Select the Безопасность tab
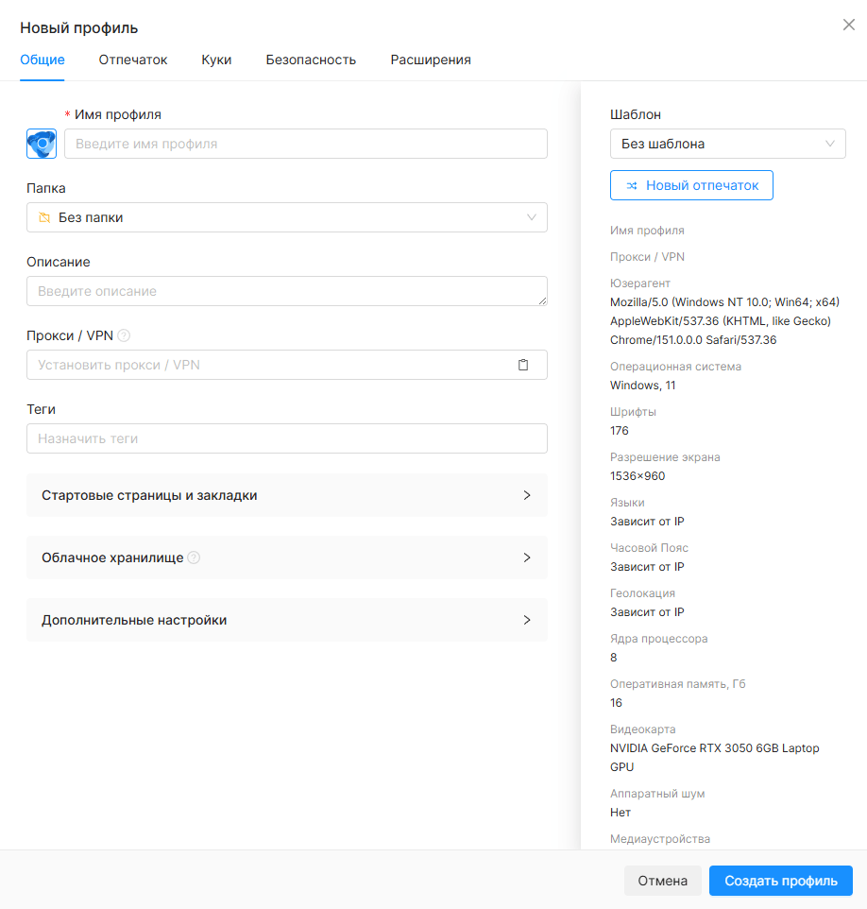Image resolution: width=867 pixels, height=909 pixels. [311, 60]
